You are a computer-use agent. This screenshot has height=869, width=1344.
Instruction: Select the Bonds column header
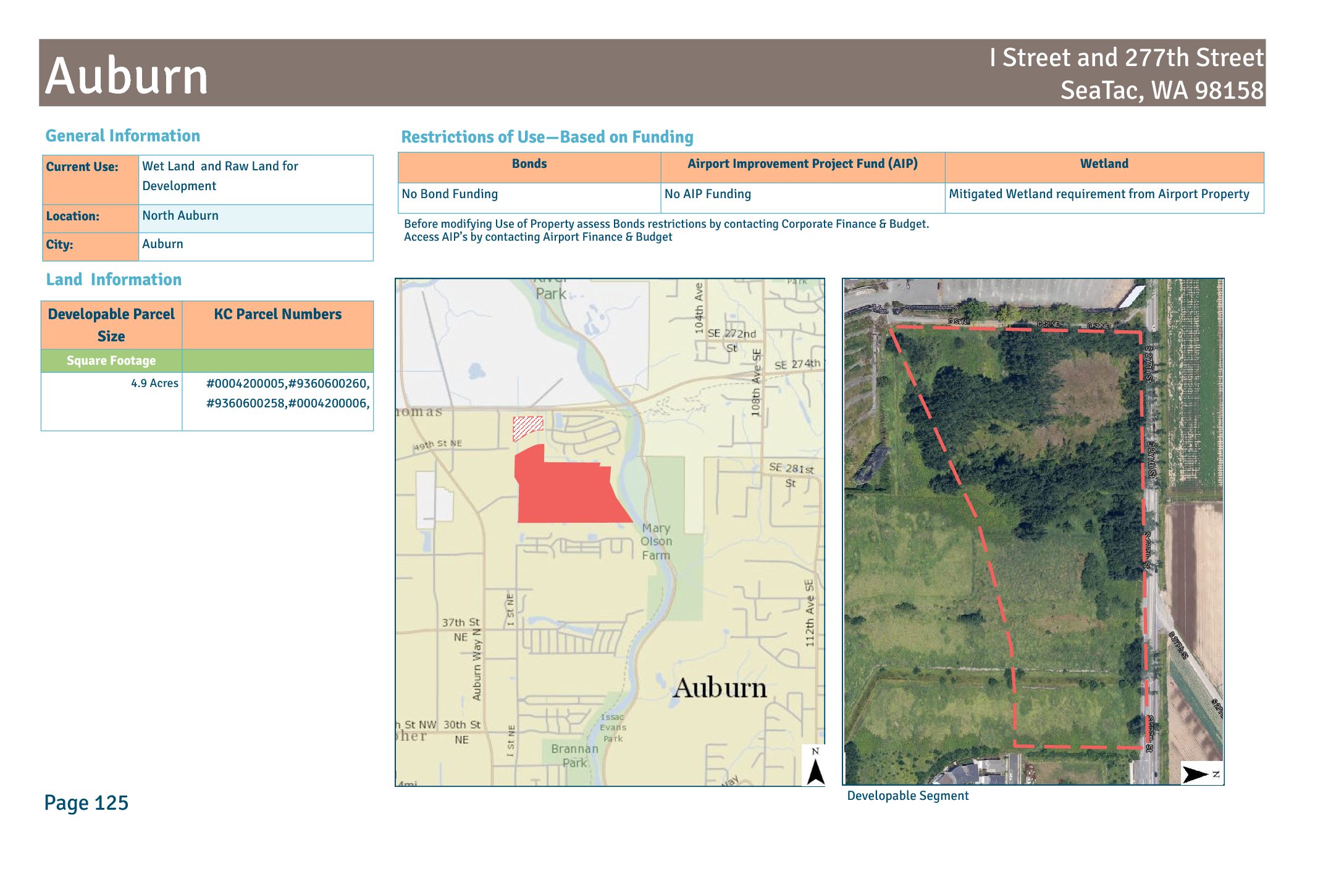(529, 164)
